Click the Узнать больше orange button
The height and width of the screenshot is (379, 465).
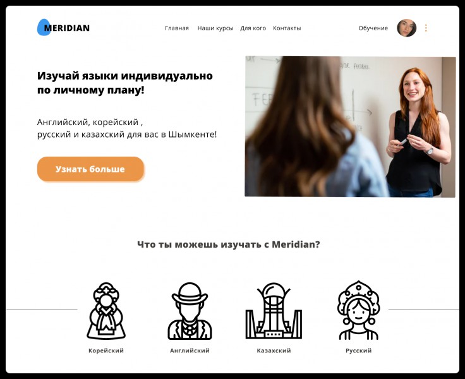pos(90,169)
